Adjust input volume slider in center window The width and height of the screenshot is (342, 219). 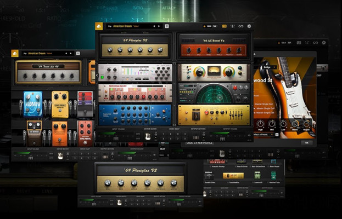pos(116,138)
